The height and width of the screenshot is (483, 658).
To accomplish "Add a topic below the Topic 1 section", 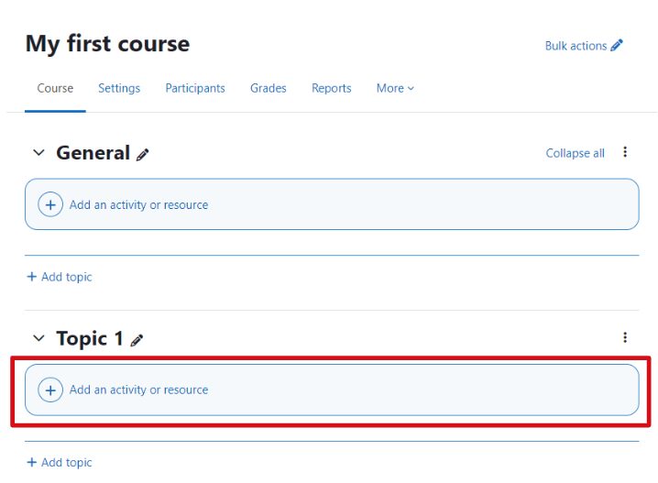I will click(x=60, y=463).
